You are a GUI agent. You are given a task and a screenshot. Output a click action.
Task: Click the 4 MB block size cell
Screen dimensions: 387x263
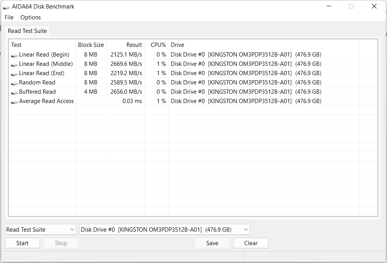click(x=91, y=92)
